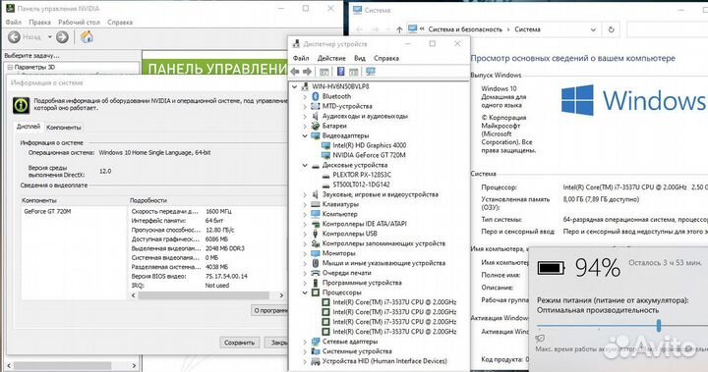The image size is (708, 372).
Task: Collapse the Процессоры tree node
Action: pyautogui.click(x=305, y=292)
